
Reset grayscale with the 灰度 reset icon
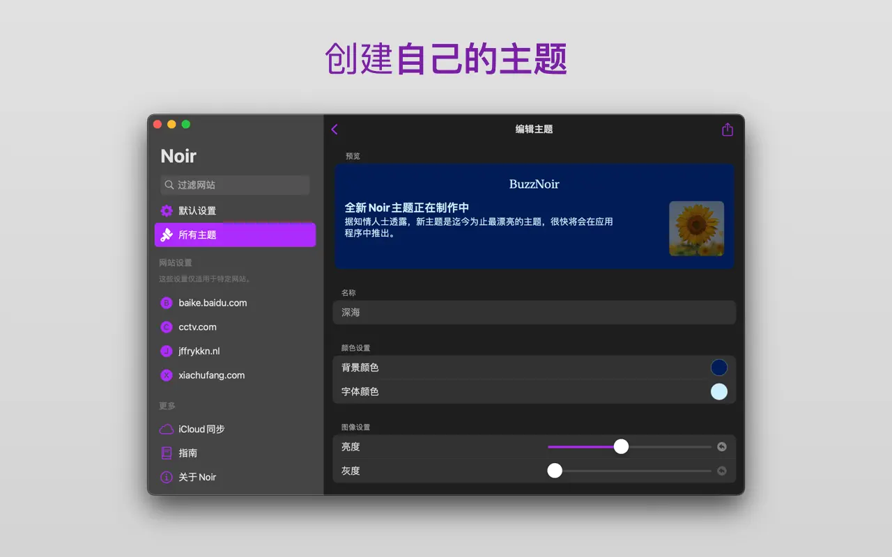722,471
